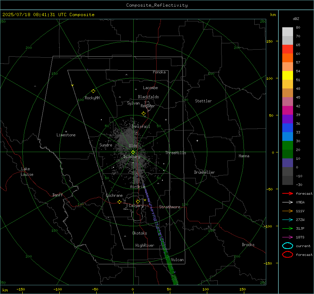This screenshot has height=294, width=314.
Task: Click the Composite_Reflectivity title
Action: [x=157, y=5]
